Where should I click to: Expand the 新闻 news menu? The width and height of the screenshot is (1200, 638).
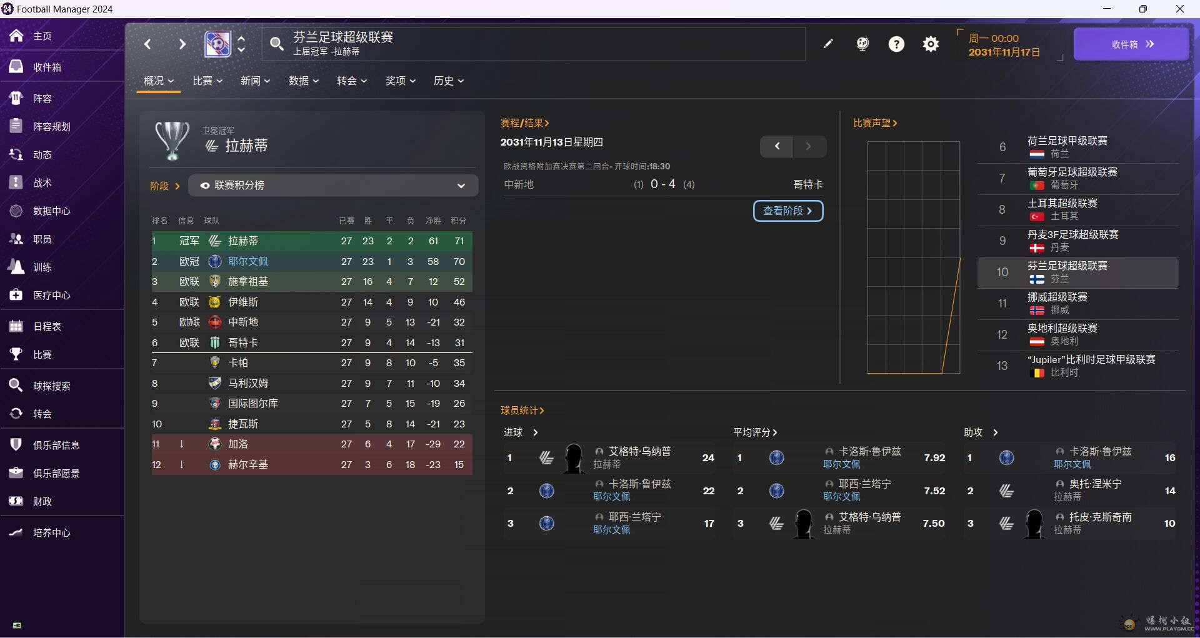click(x=256, y=81)
